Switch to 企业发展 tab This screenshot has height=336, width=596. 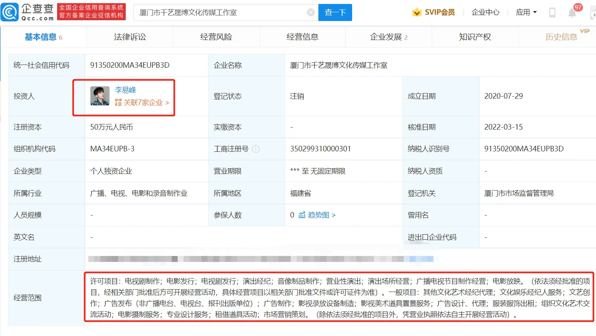pos(389,37)
